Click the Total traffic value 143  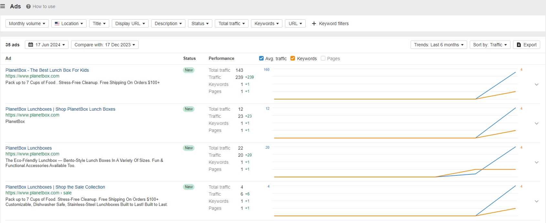239,70
